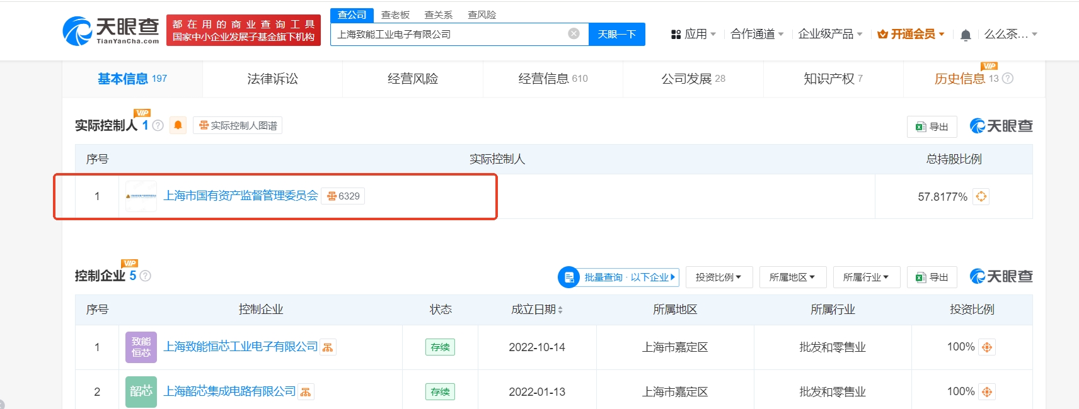Switch to the 公司发展 tab
The height and width of the screenshot is (409, 1079).
coord(693,79)
